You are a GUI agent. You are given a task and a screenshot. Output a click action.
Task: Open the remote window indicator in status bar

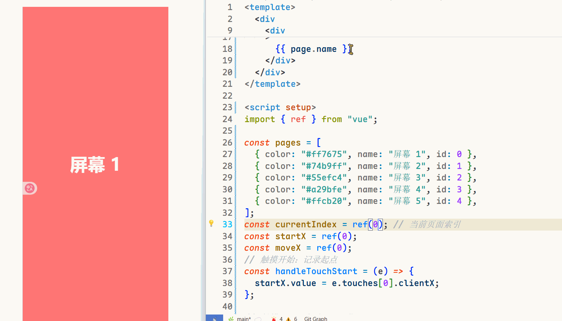click(214, 318)
